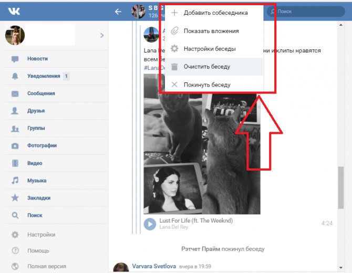352x273 pixels.
Task: Switch to Полная версия link
Action: [x=47, y=266]
